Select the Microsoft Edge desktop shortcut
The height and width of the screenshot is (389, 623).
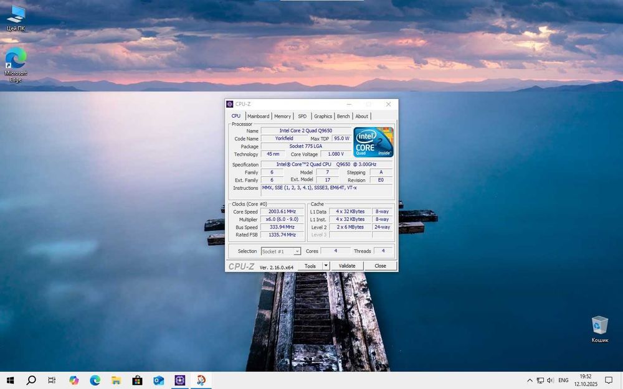pos(16,65)
